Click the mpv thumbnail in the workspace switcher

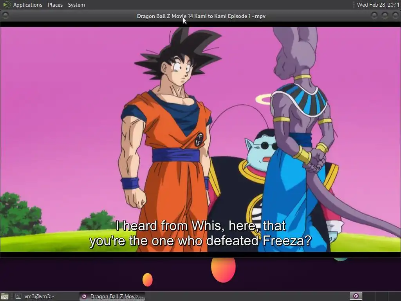[x=356, y=296]
